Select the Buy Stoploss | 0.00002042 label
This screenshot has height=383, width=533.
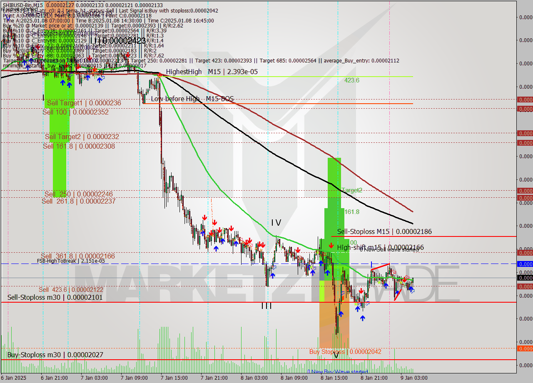(345, 352)
